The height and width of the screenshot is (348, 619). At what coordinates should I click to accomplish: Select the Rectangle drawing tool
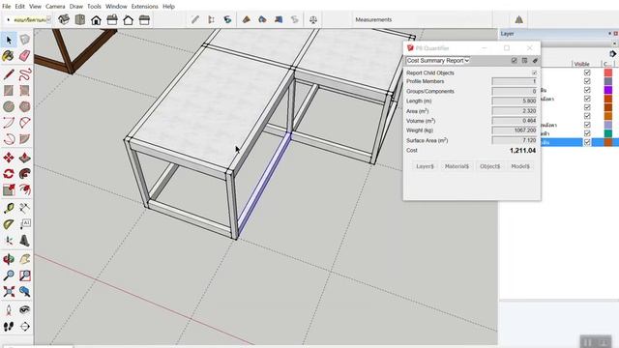click(x=9, y=90)
